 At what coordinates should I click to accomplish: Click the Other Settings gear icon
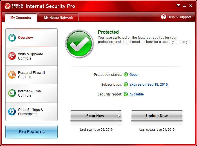tap(12, 112)
